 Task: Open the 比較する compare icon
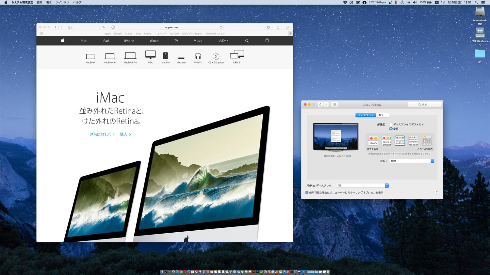coord(237,57)
